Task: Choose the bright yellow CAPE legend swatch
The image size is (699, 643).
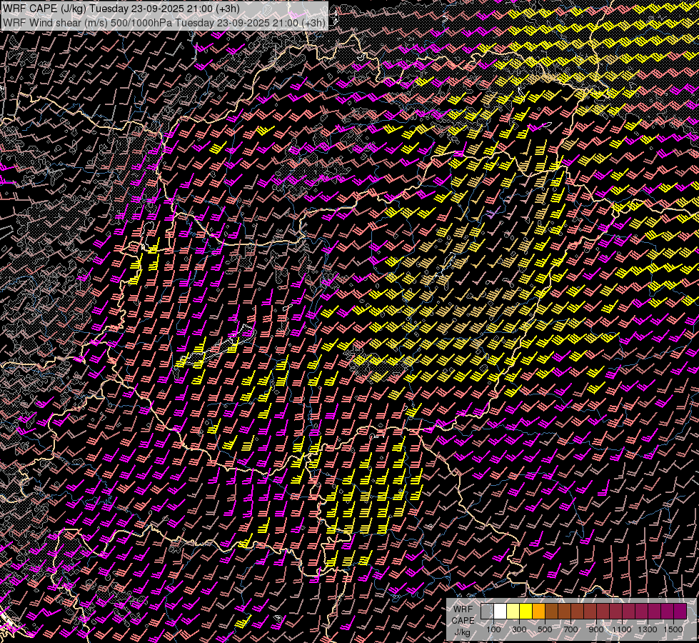Action: (x=525, y=612)
